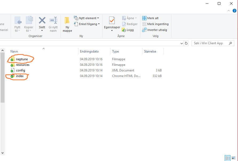Click the refresh button next to address bar
Screen dimensions: 238x161
[186, 43]
